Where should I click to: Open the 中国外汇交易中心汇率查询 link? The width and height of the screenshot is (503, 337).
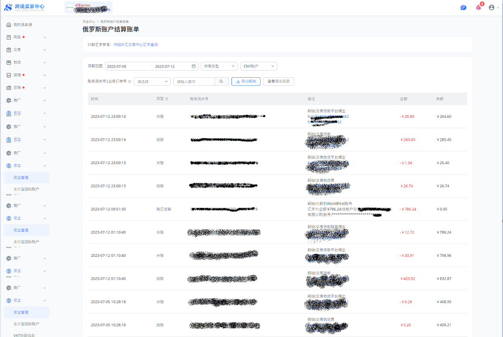(136, 45)
